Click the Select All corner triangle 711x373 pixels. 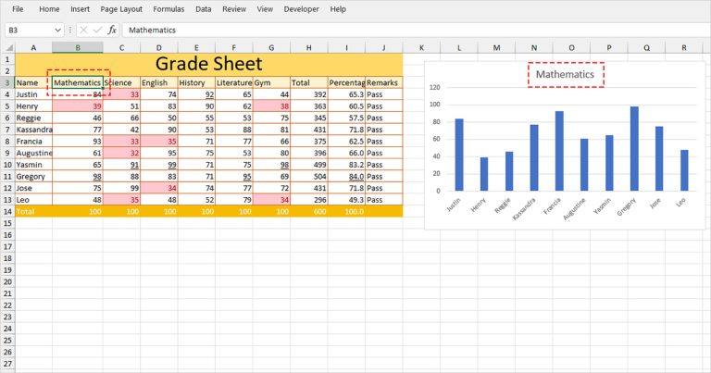pos(7,47)
